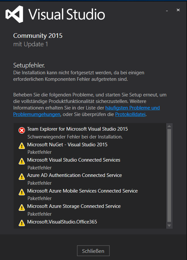Click the warning icon beside Visual Studio Connected Services

(22, 161)
